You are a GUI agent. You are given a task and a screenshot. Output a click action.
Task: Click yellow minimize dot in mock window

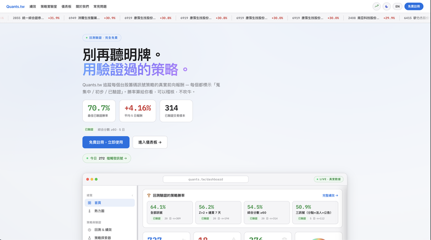pyautogui.click(x=92, y=179)
